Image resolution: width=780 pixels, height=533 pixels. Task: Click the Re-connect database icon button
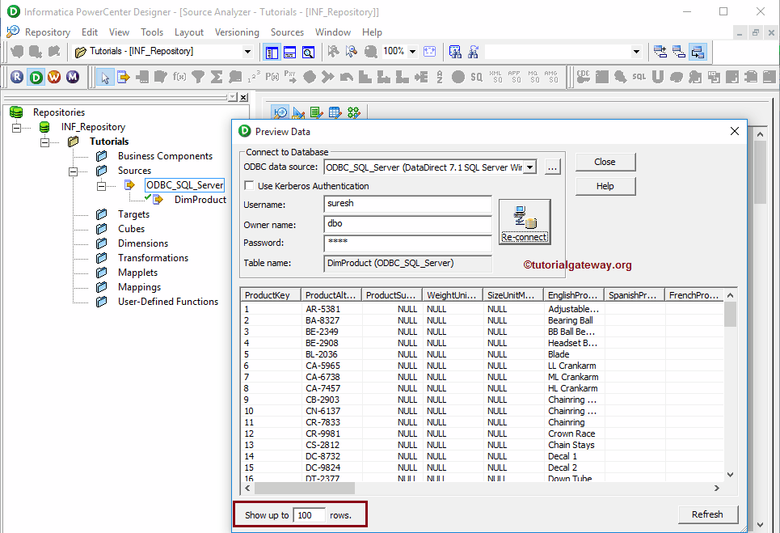(x=525, y=222)
